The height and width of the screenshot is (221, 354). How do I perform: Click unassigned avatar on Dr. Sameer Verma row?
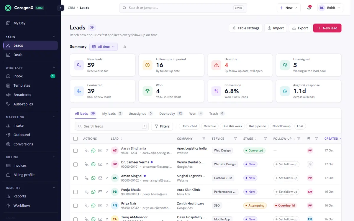pos(310,164)
